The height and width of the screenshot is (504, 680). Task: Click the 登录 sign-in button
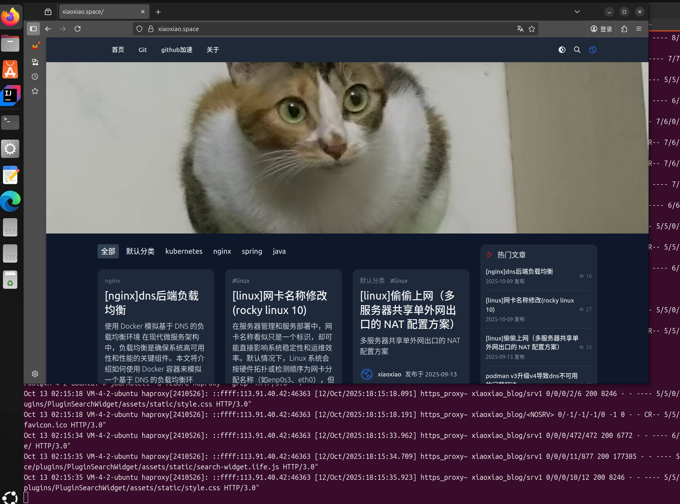[x=601, y=29]
